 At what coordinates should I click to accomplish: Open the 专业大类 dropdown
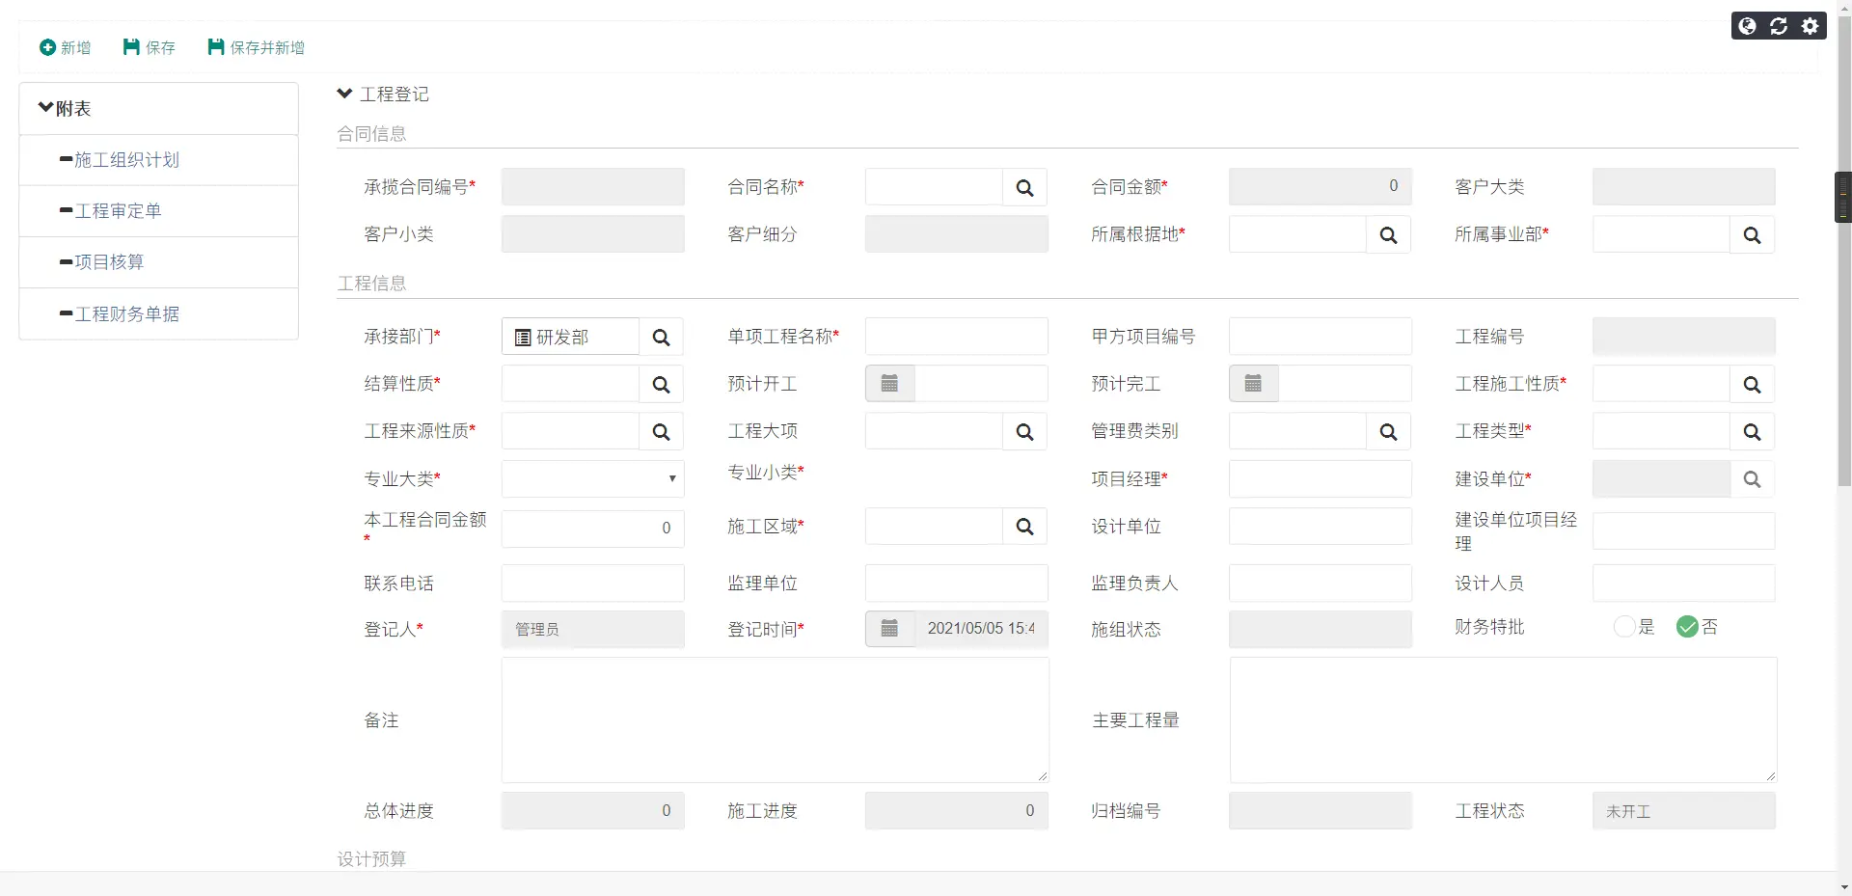coord(592,478)
